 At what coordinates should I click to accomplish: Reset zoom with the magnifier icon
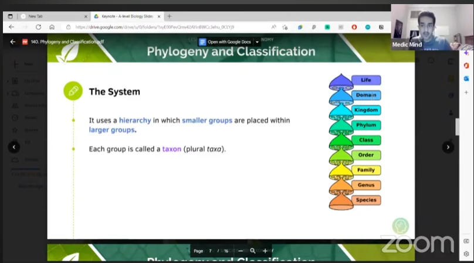click(253, 251)
